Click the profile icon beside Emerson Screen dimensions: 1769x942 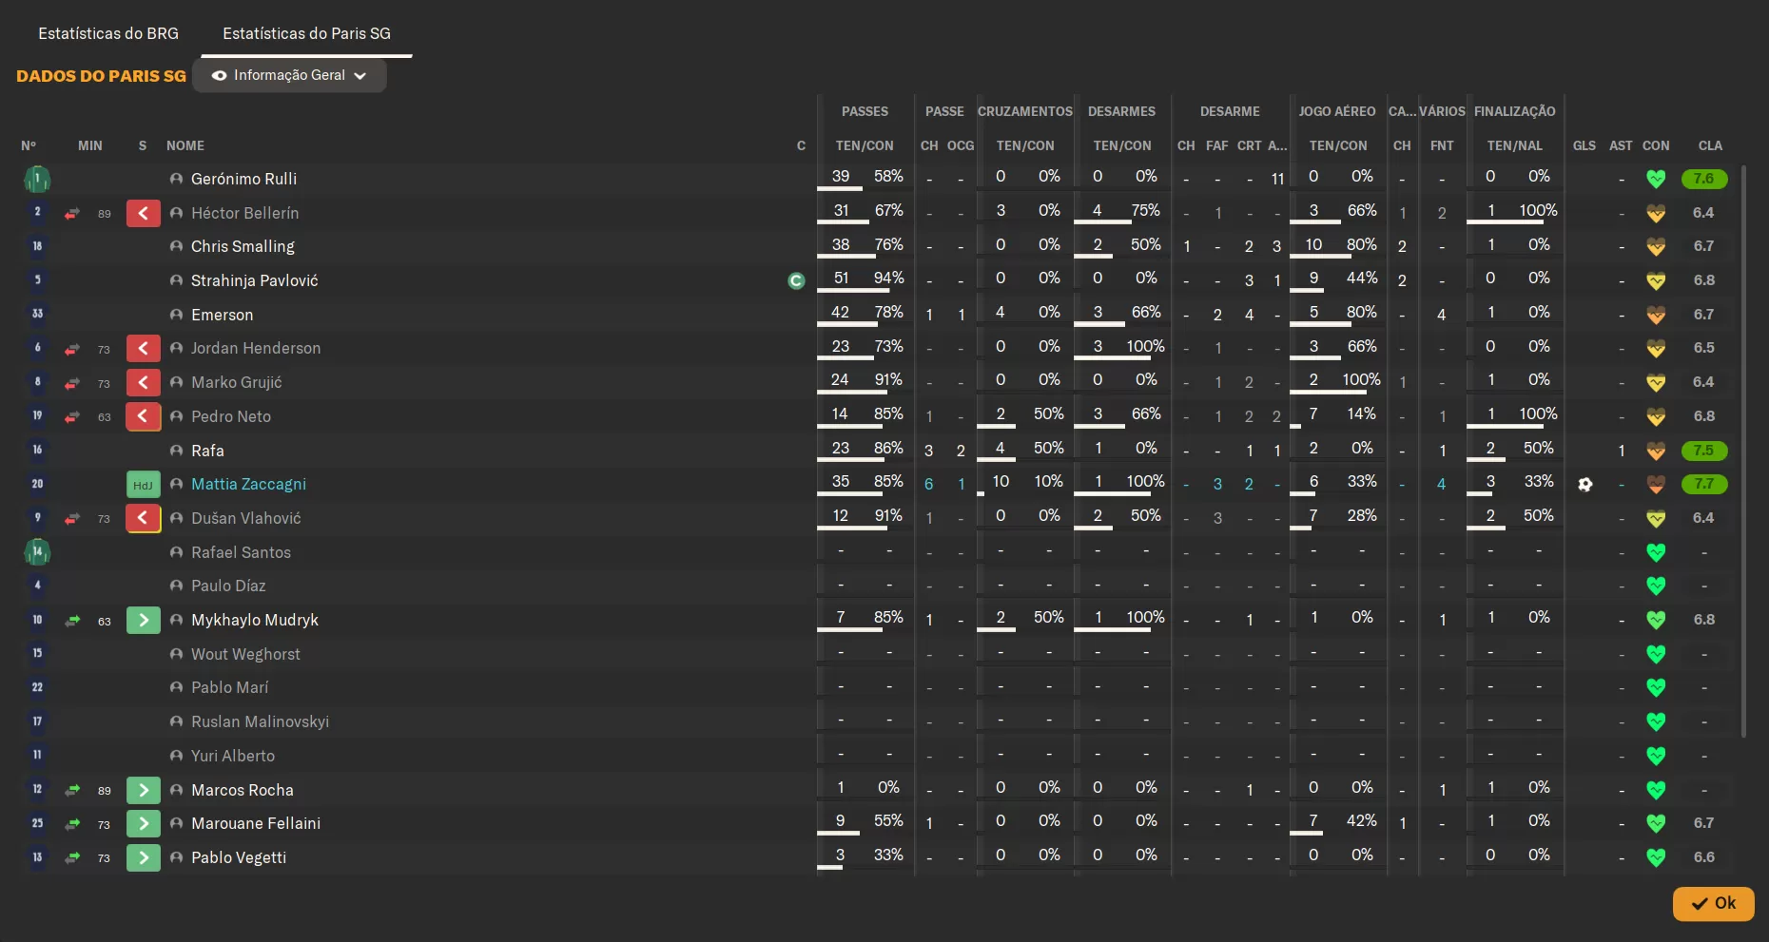click(176, 315)
